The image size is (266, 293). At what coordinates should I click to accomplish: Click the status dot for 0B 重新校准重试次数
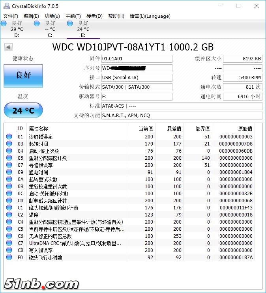[x=9, y=186]
